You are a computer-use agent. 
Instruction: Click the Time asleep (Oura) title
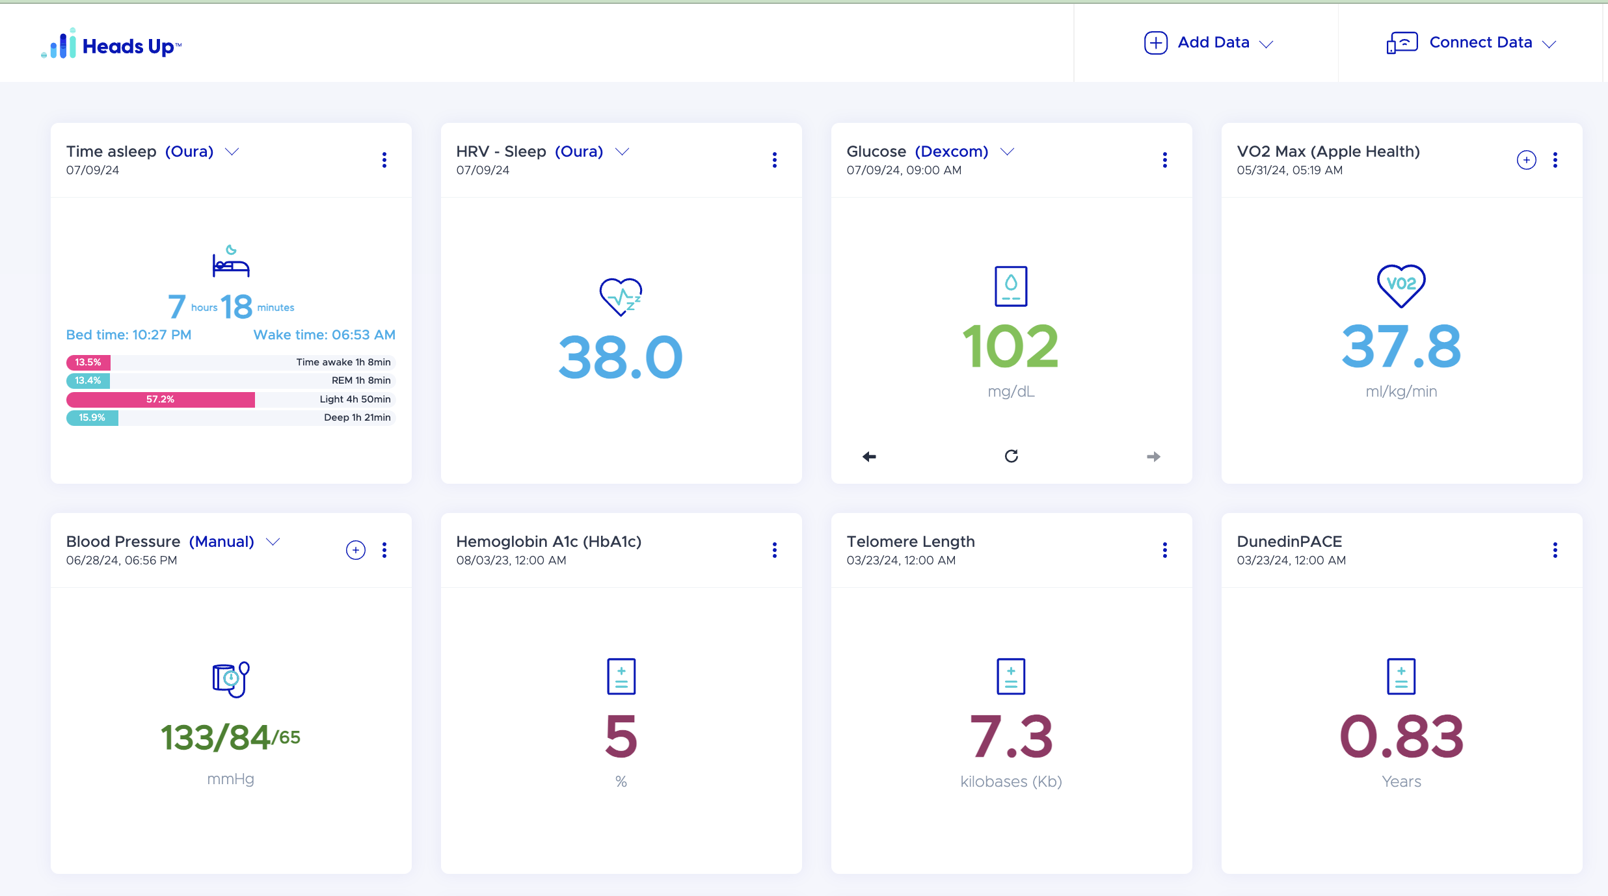point(140,152)
